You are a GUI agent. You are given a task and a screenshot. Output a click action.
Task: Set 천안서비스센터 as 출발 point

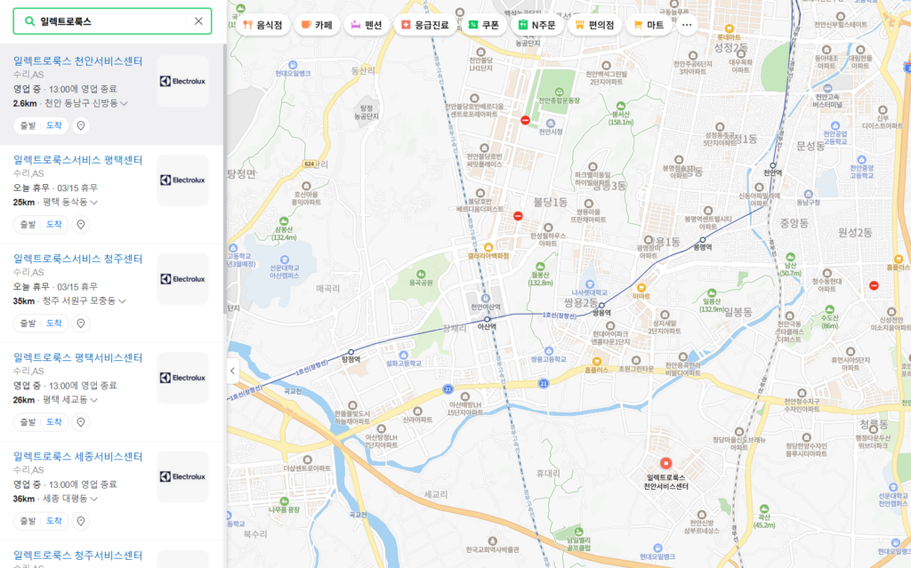pos(28,125)
